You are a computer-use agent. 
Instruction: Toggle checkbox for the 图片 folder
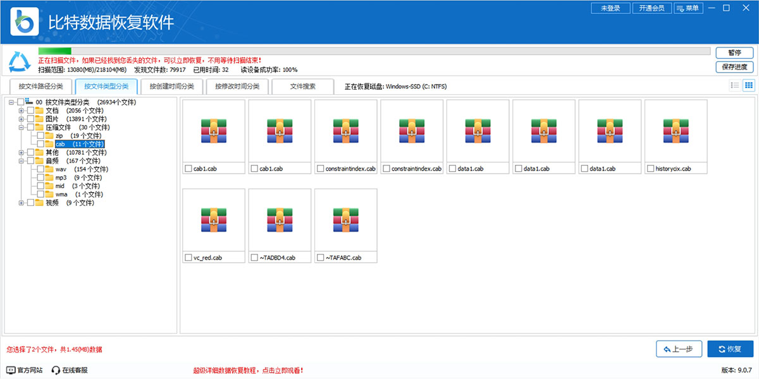click(x=30, y=119)
